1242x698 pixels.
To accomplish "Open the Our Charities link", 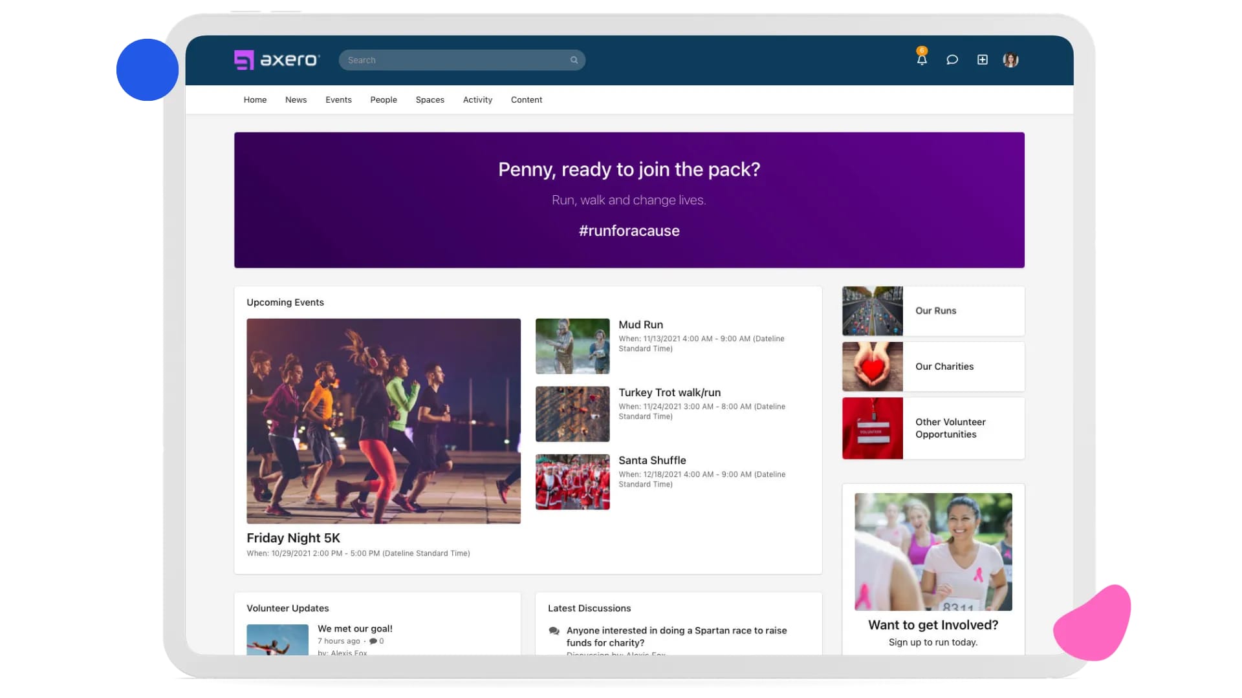I will pyautogui.click(x=944, y=366).
